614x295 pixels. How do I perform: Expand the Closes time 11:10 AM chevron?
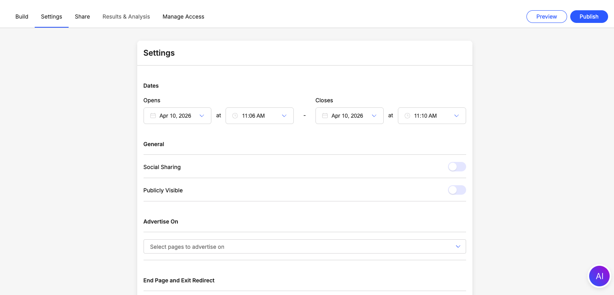(456, 116)
